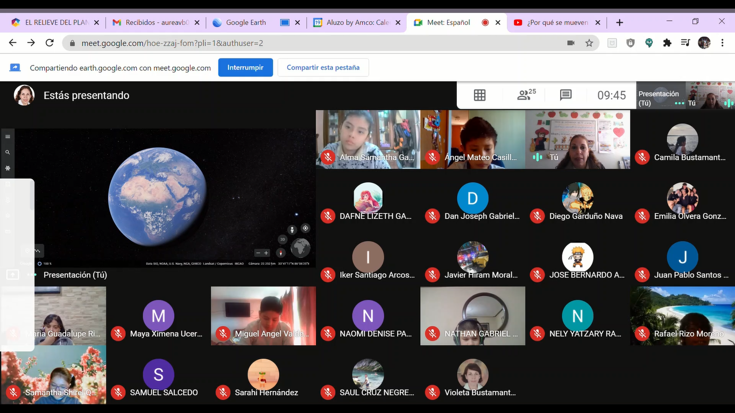Click the Google Earth search magnifier icon
The height and width of the screenshot is (413, 735).
(8, 153)
